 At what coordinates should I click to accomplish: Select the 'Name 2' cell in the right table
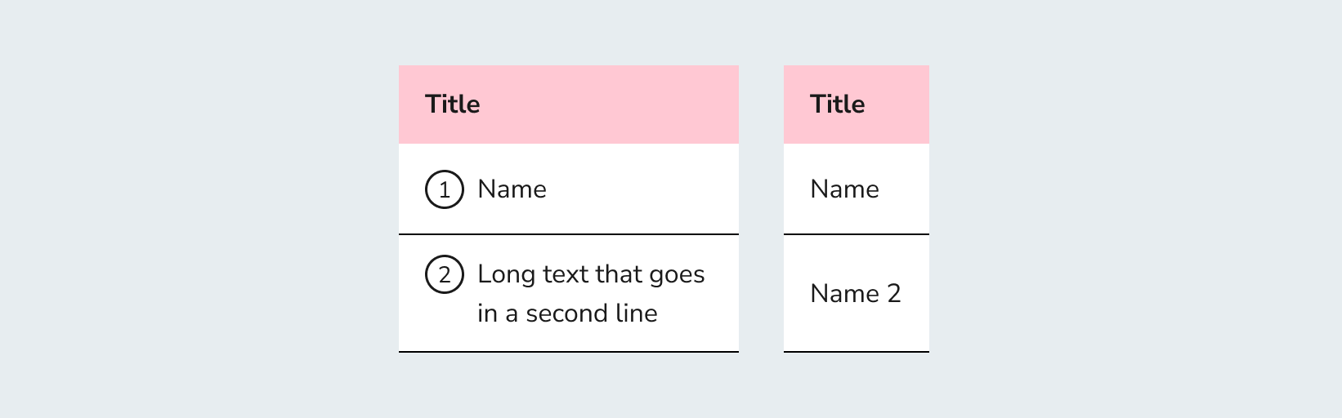(x=857, y=294)
